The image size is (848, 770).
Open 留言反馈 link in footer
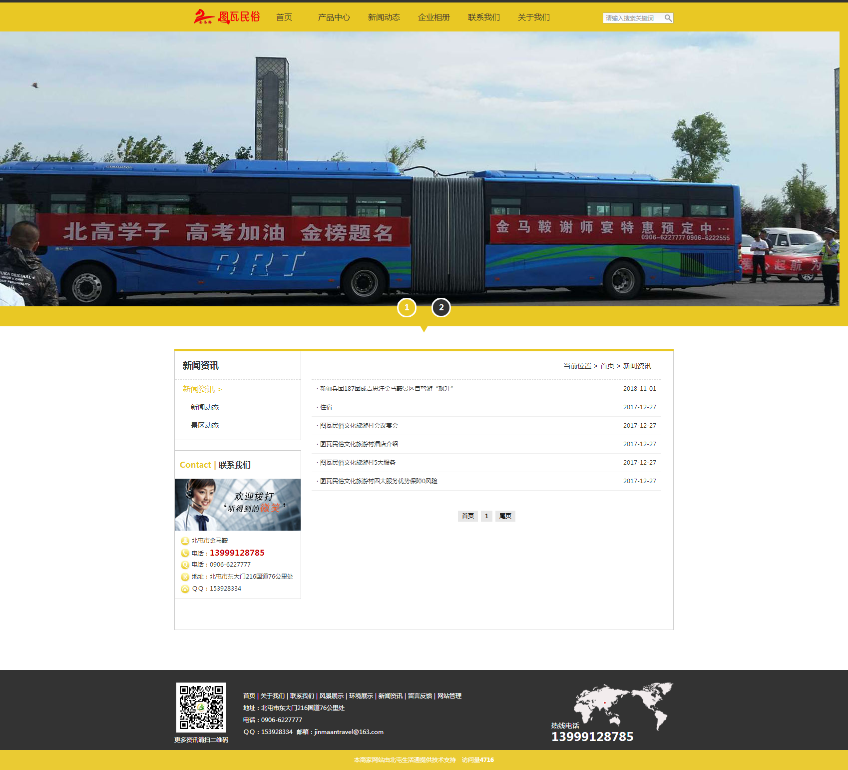(420, 696)
